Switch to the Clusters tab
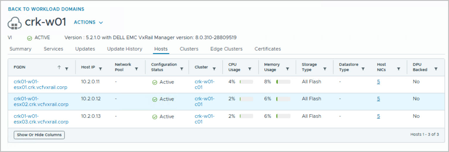 pos(189,49)
